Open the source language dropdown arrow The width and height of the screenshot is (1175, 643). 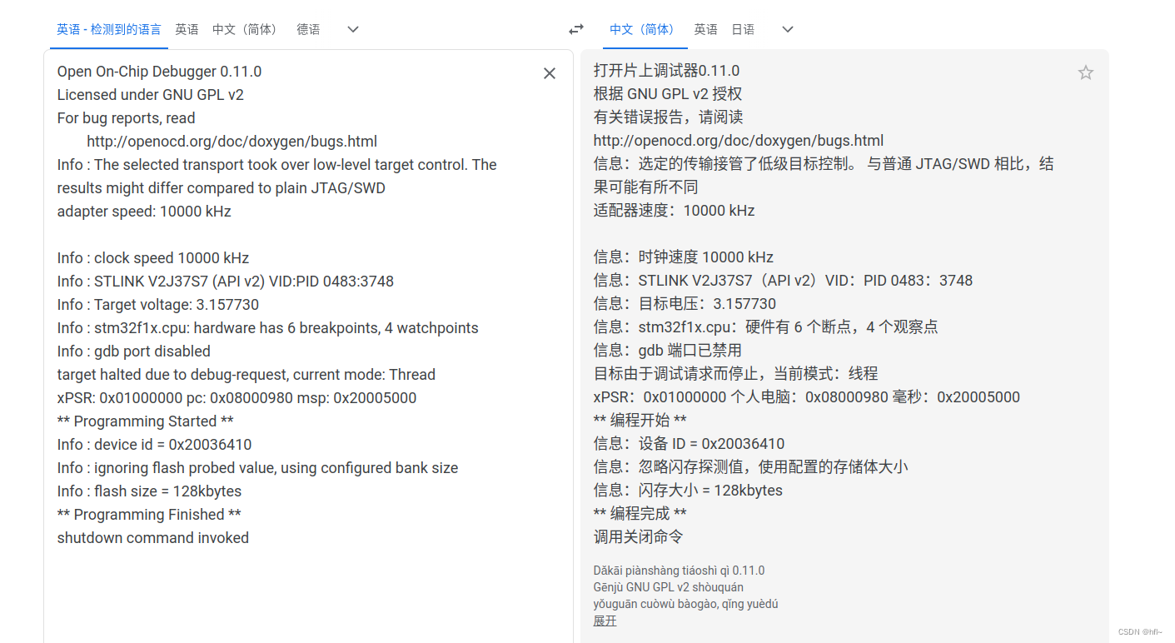click(352, 29)
